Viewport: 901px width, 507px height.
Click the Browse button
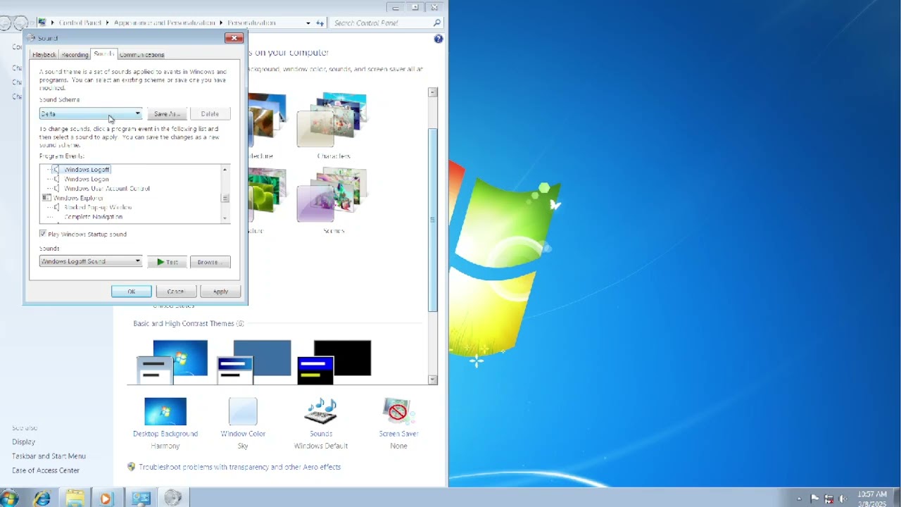tap(210, 262)
